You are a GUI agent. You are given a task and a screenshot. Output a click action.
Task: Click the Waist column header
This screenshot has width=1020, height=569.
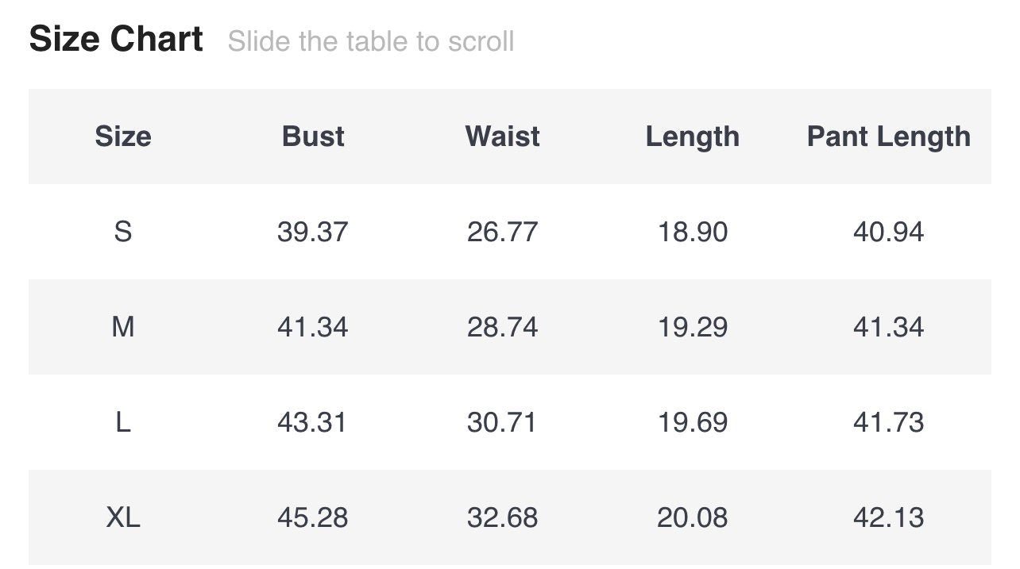pyautogui.click(x=502, y=136)
